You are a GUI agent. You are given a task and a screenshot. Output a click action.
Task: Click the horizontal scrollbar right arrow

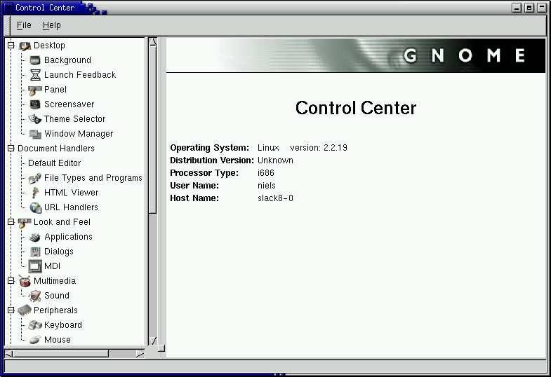(x=140, y=353)
